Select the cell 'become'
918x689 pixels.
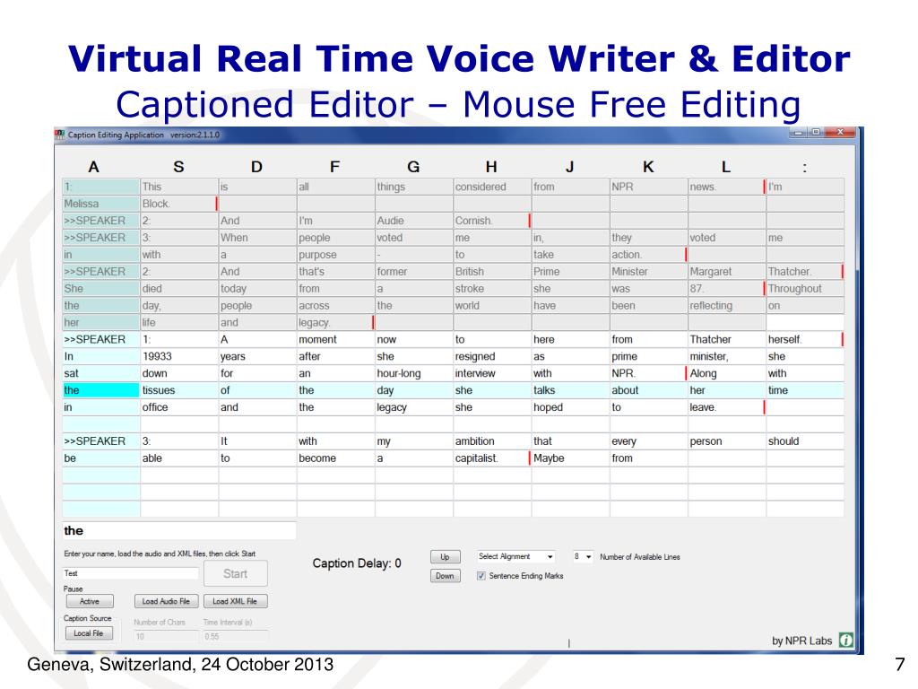coord(335,458)
